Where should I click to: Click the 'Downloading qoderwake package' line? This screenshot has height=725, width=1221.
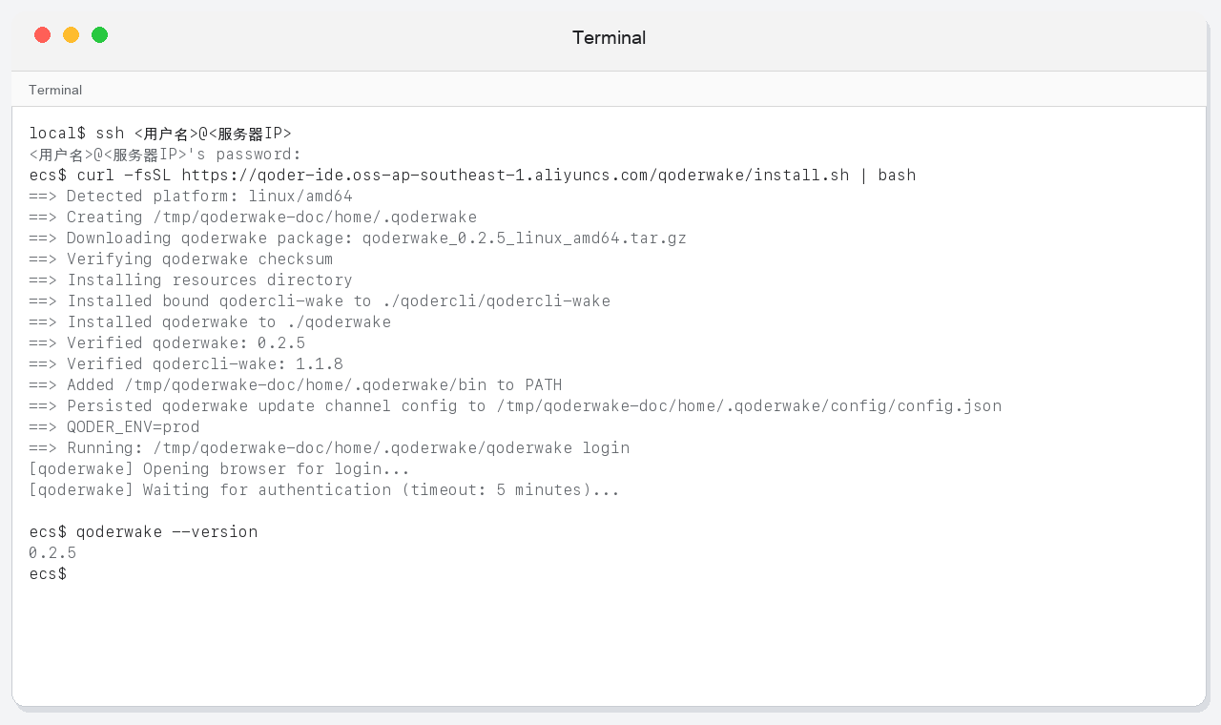358,238
